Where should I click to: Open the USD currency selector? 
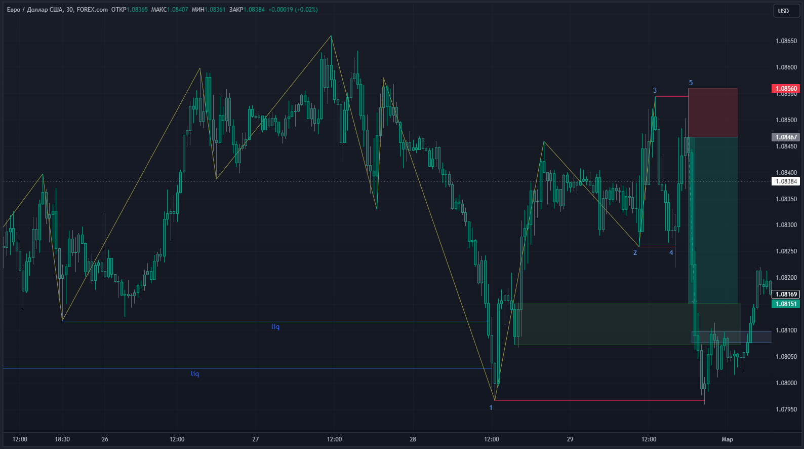click(786, 11)
